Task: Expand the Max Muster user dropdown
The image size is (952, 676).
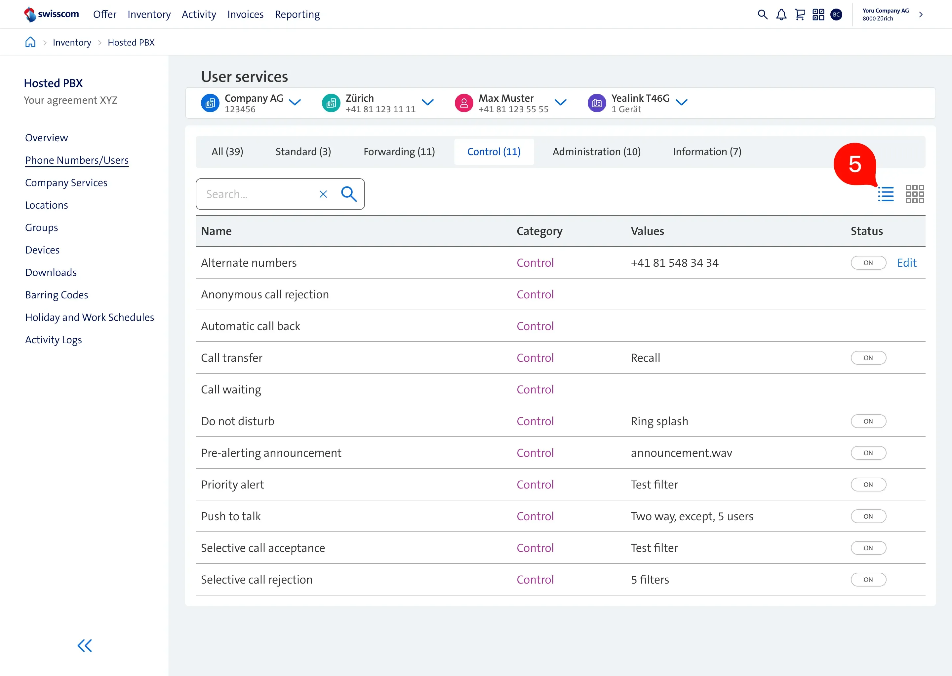Action: pos(561,102)
